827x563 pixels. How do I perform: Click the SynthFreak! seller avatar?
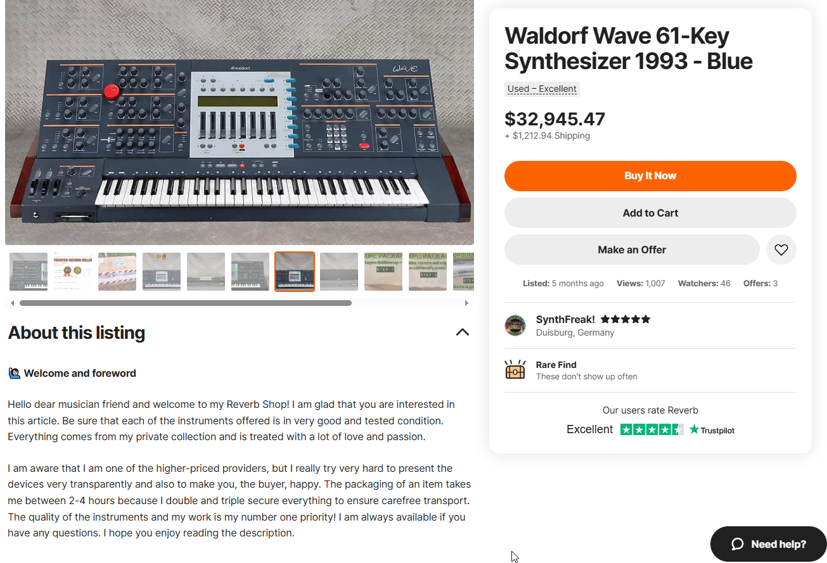click(515, 326)
